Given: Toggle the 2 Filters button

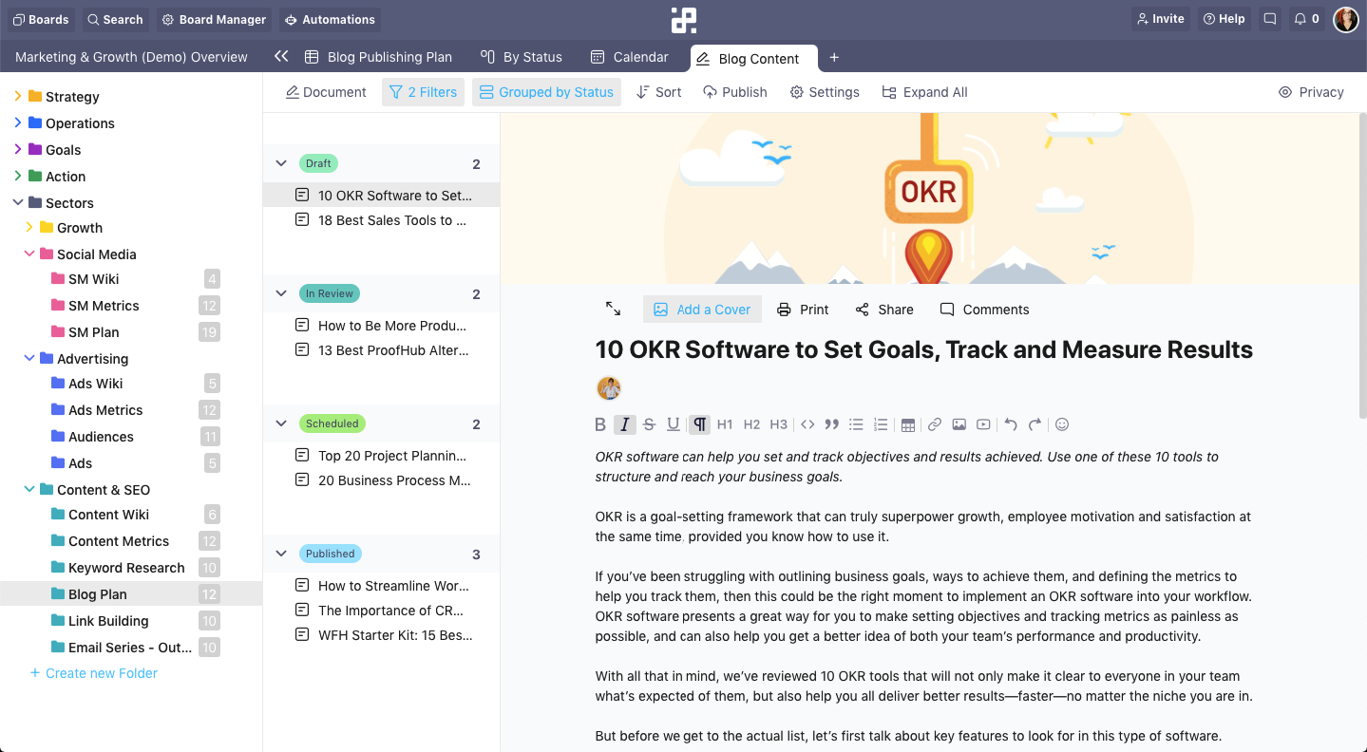Looking at the screenshot, I should point(423,92).
